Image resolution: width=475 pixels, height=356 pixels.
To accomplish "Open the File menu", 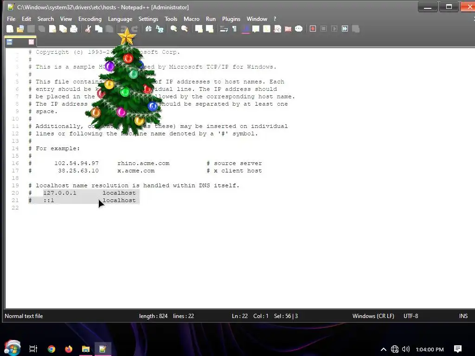I will point(11,19).
